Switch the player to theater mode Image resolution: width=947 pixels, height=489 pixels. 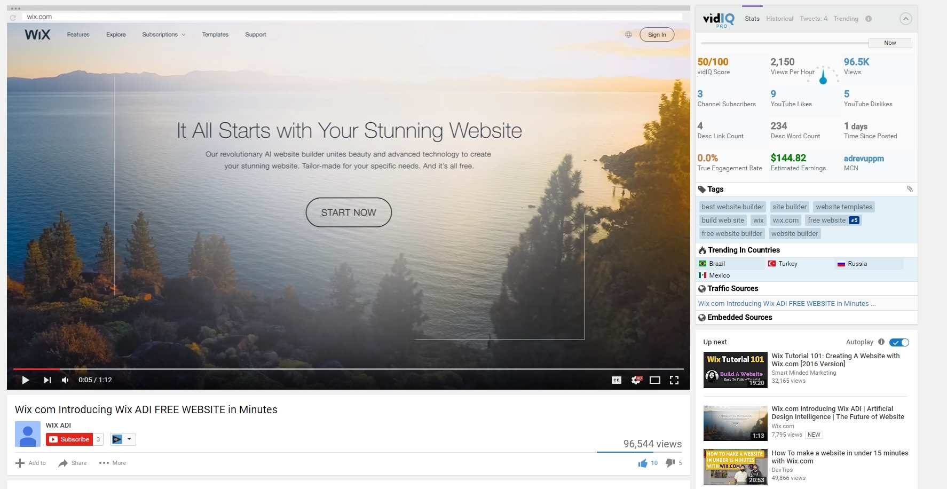click(655, 380)
